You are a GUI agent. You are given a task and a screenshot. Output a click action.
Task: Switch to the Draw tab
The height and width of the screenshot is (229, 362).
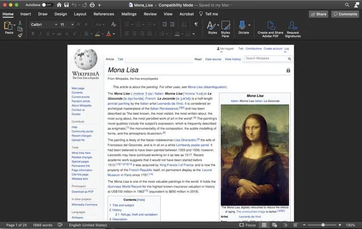(x=43, y=14)
